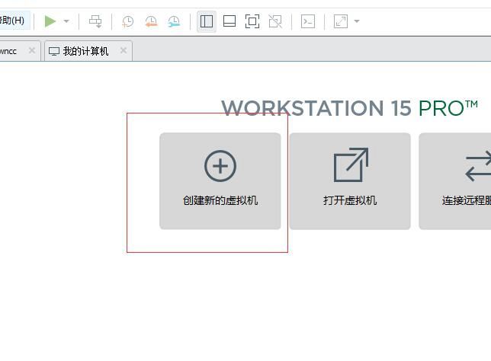Click the Unity mode toolbar icon
Screen dimensions: 491x361
tap(275, 21)
